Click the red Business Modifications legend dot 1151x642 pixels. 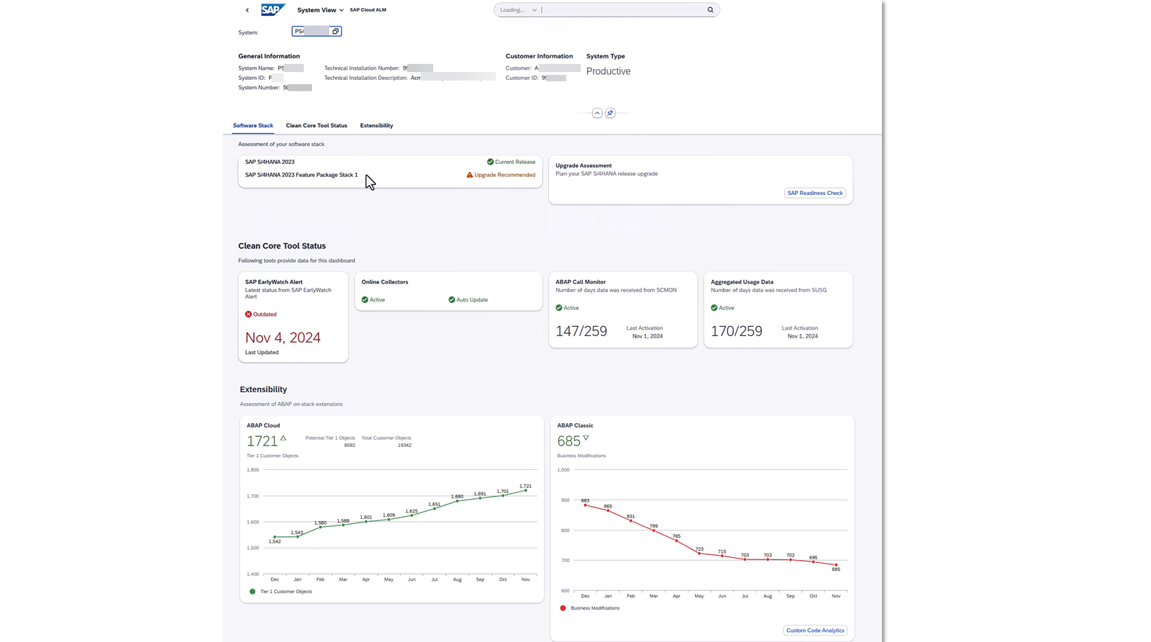point(563,608)
